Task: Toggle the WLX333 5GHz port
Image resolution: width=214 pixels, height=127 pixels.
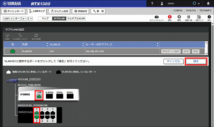Action: point(60,96)
